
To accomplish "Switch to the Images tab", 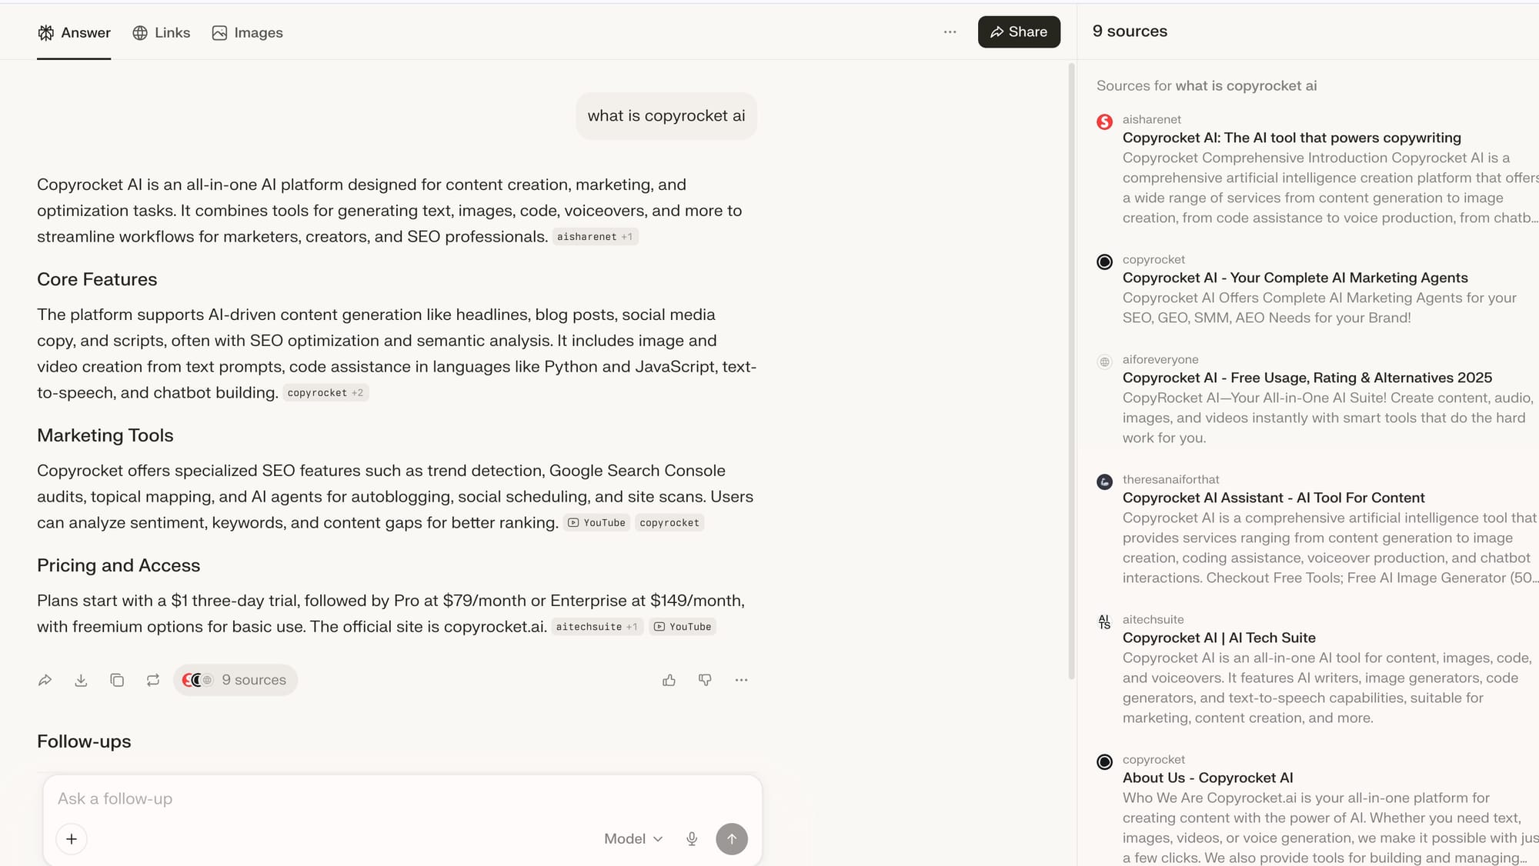I will click(x=247, y=32).
